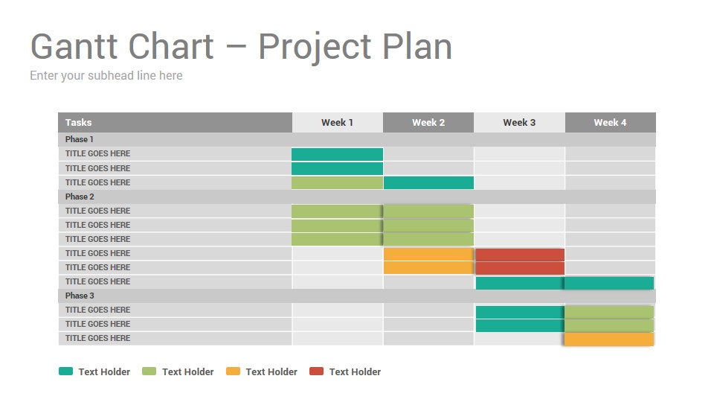Select the teal Week 4 bar in Phase 2

pos(609,283)
